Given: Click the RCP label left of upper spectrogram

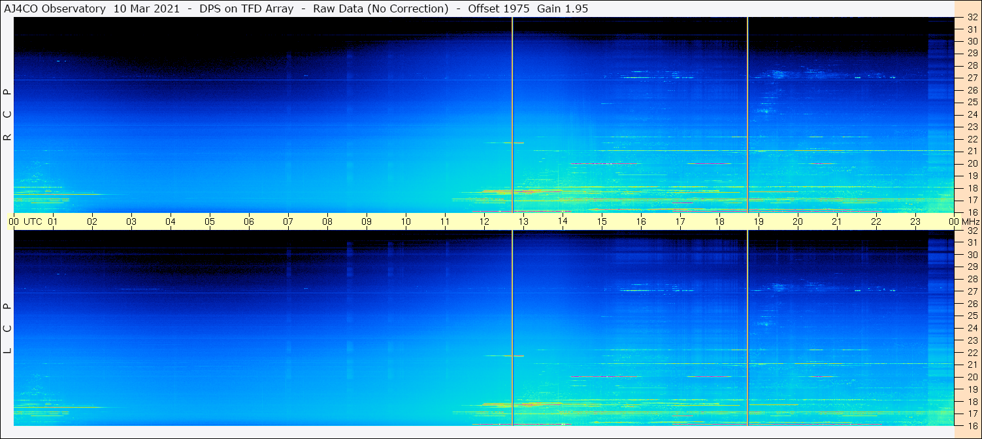Looking at the screenshot, I should pyautogui.click(x=8, y=115).
